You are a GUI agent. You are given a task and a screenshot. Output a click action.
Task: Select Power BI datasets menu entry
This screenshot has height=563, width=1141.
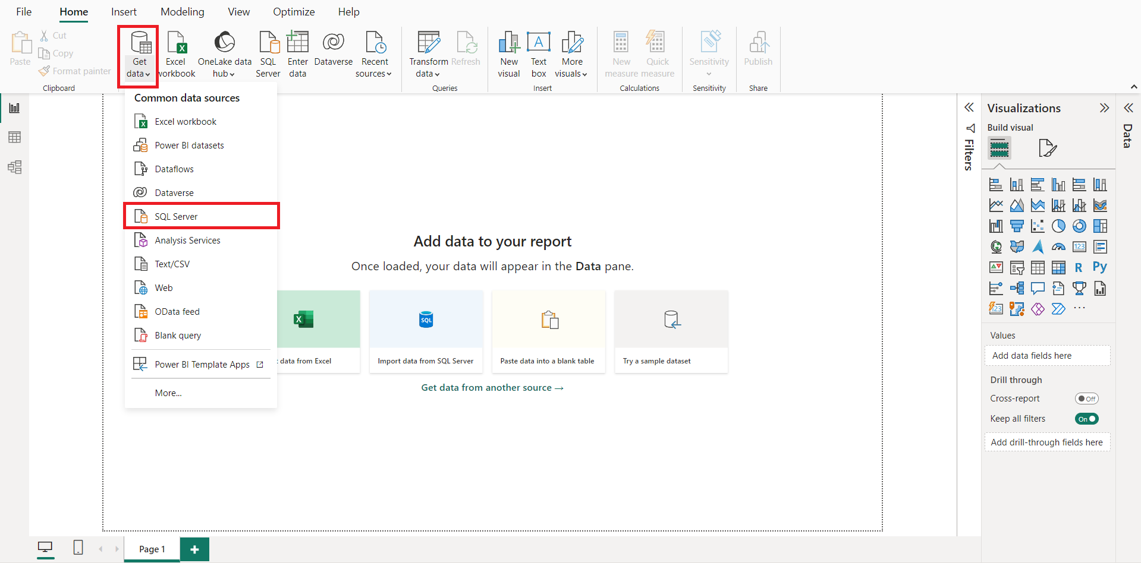click(202, 145)
